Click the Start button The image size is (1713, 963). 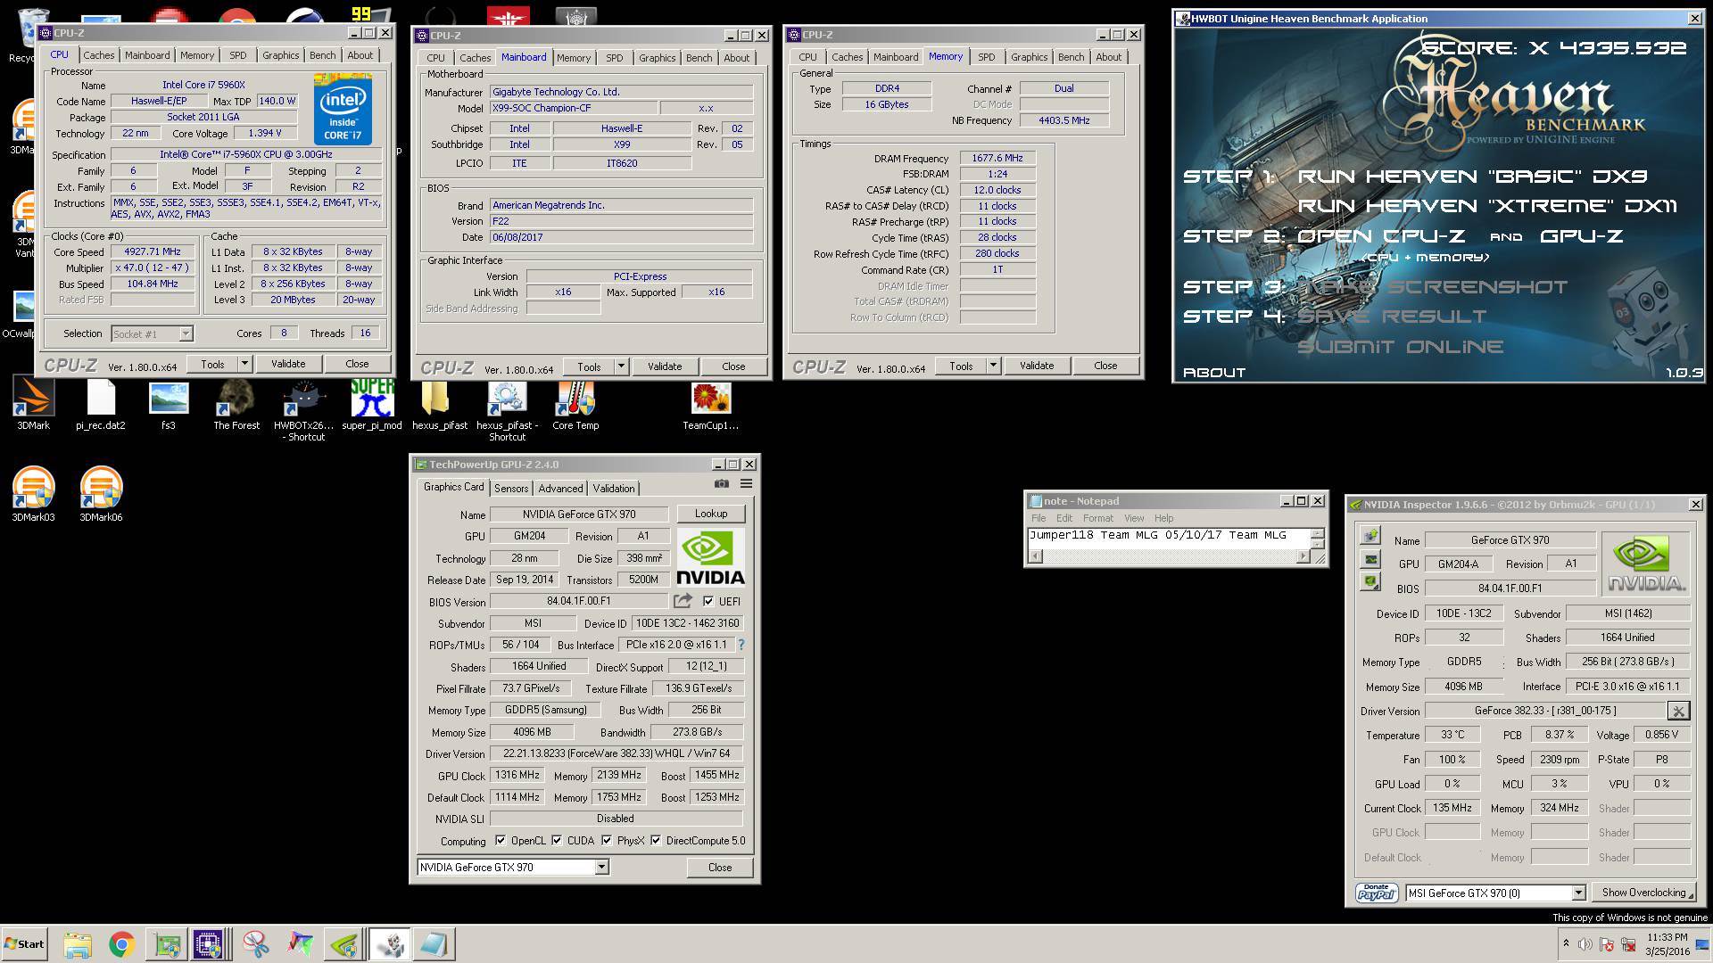[25, 944]
